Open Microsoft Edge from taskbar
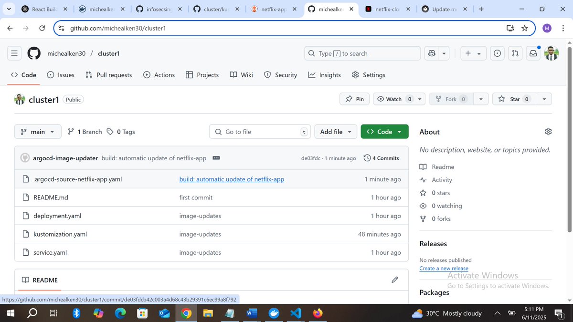The height and width of the screenshot is (322, 573). coord(120,313)
